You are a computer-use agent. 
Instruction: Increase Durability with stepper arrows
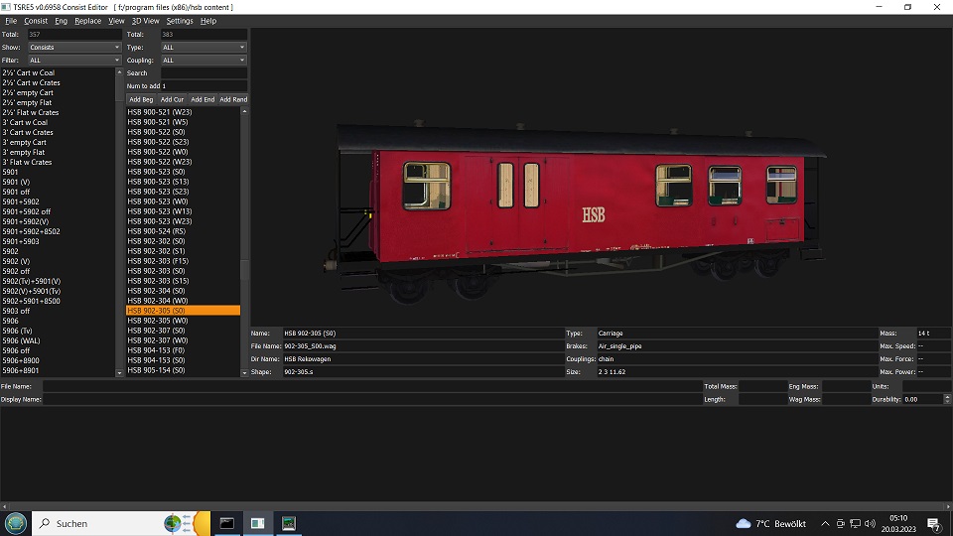(947, 397)
